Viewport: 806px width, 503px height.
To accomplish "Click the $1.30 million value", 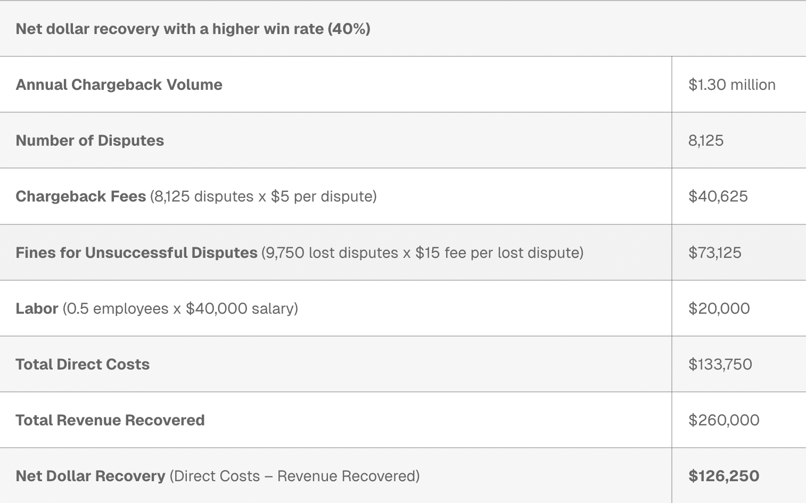I will tap(731, 85).
